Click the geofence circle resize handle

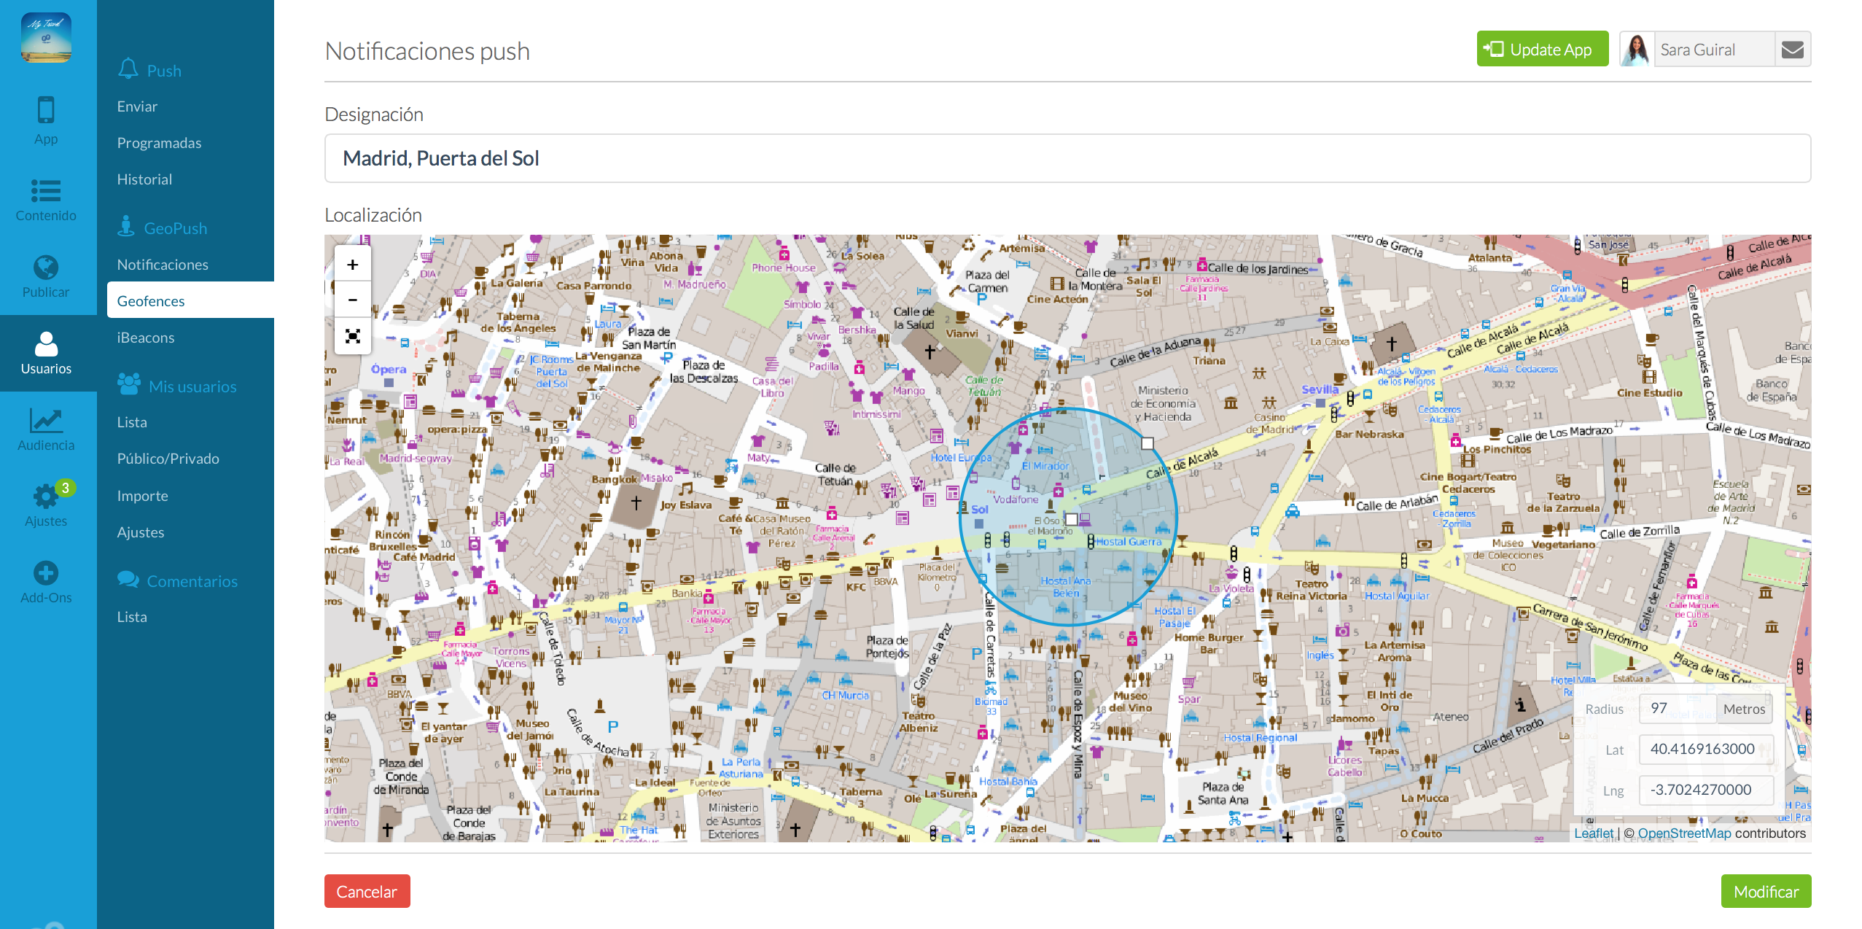1147,443
